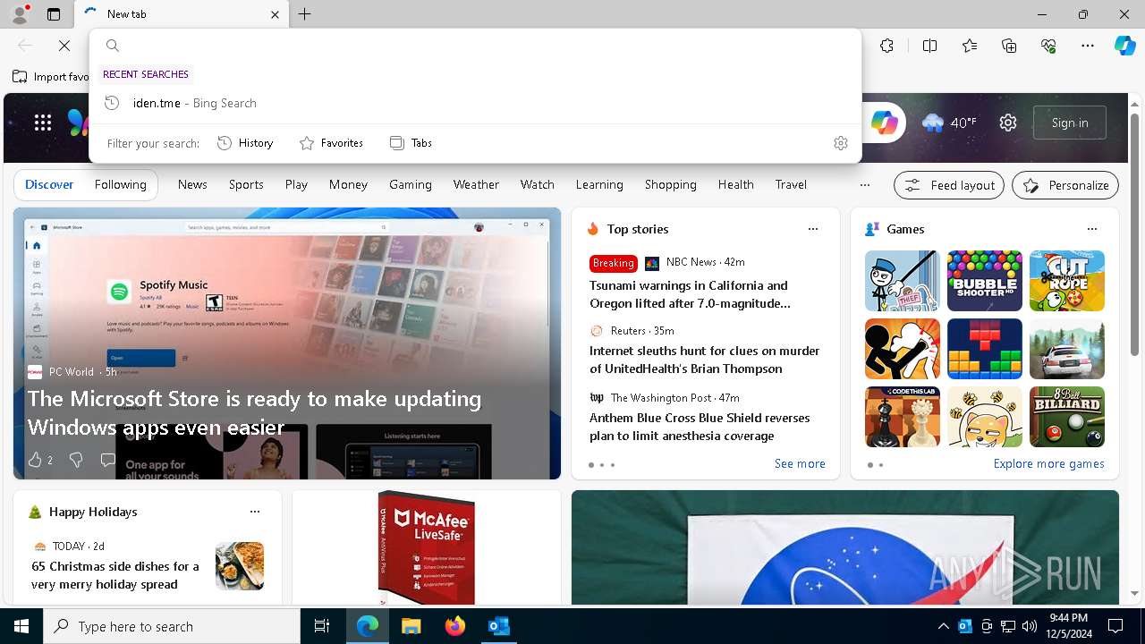1145x644 pixels.
Task: Launch Microsoft Edge from taskbar
Action: (368, 626)
